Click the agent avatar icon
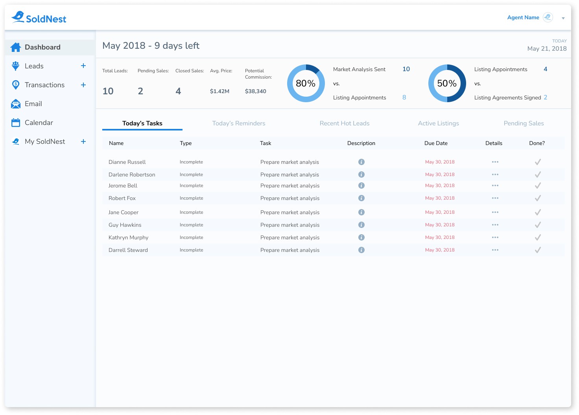This screenshot has height=415, width=579. [x=548, y=17]
